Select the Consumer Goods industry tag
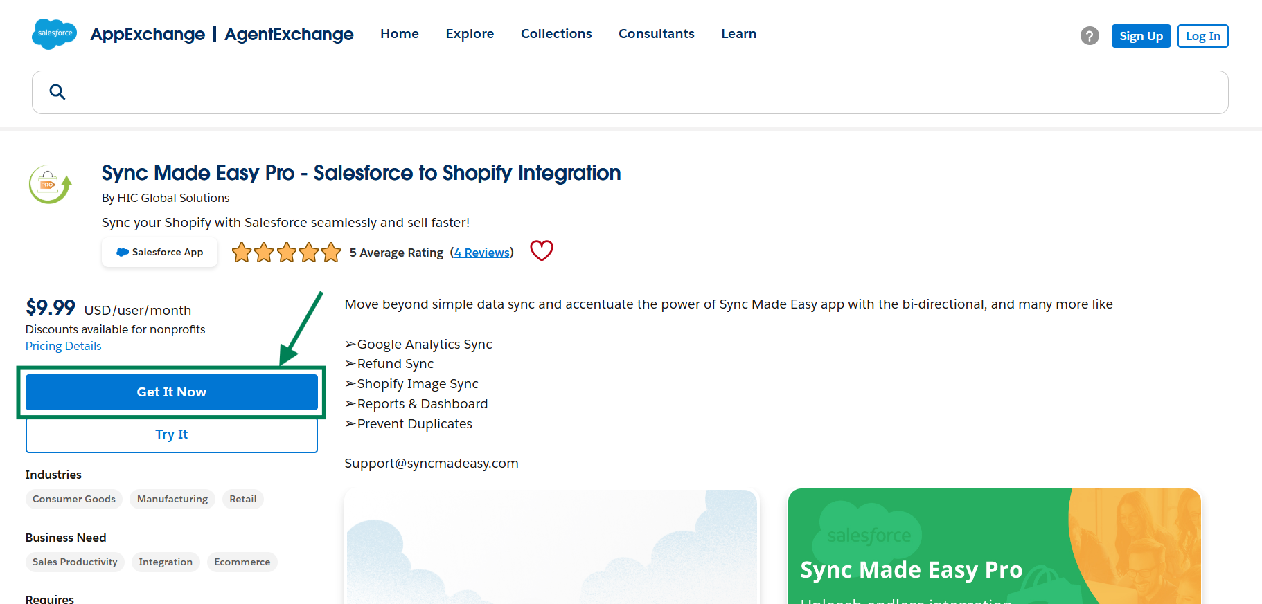This screenshot has width=1262, height=604. [x=74, y=499]
